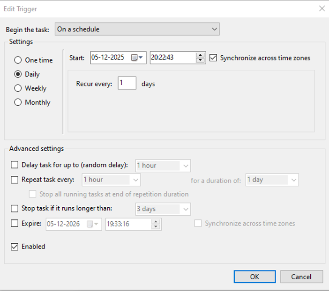This screenshot has width=329, height=291.
Task: Enable Delay task for up to checkbox
Action: coord(15,165)
